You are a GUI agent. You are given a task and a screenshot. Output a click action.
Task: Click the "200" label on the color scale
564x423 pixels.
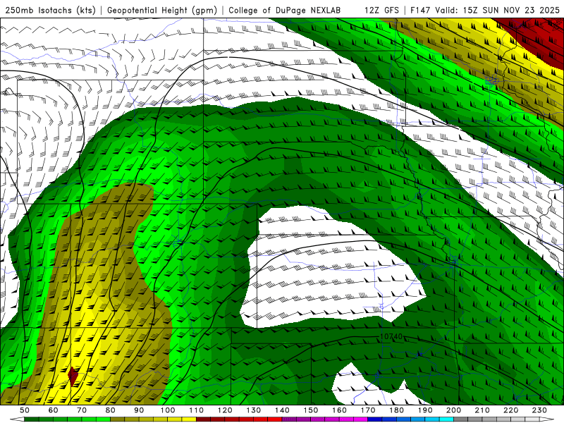coord(454,410)
